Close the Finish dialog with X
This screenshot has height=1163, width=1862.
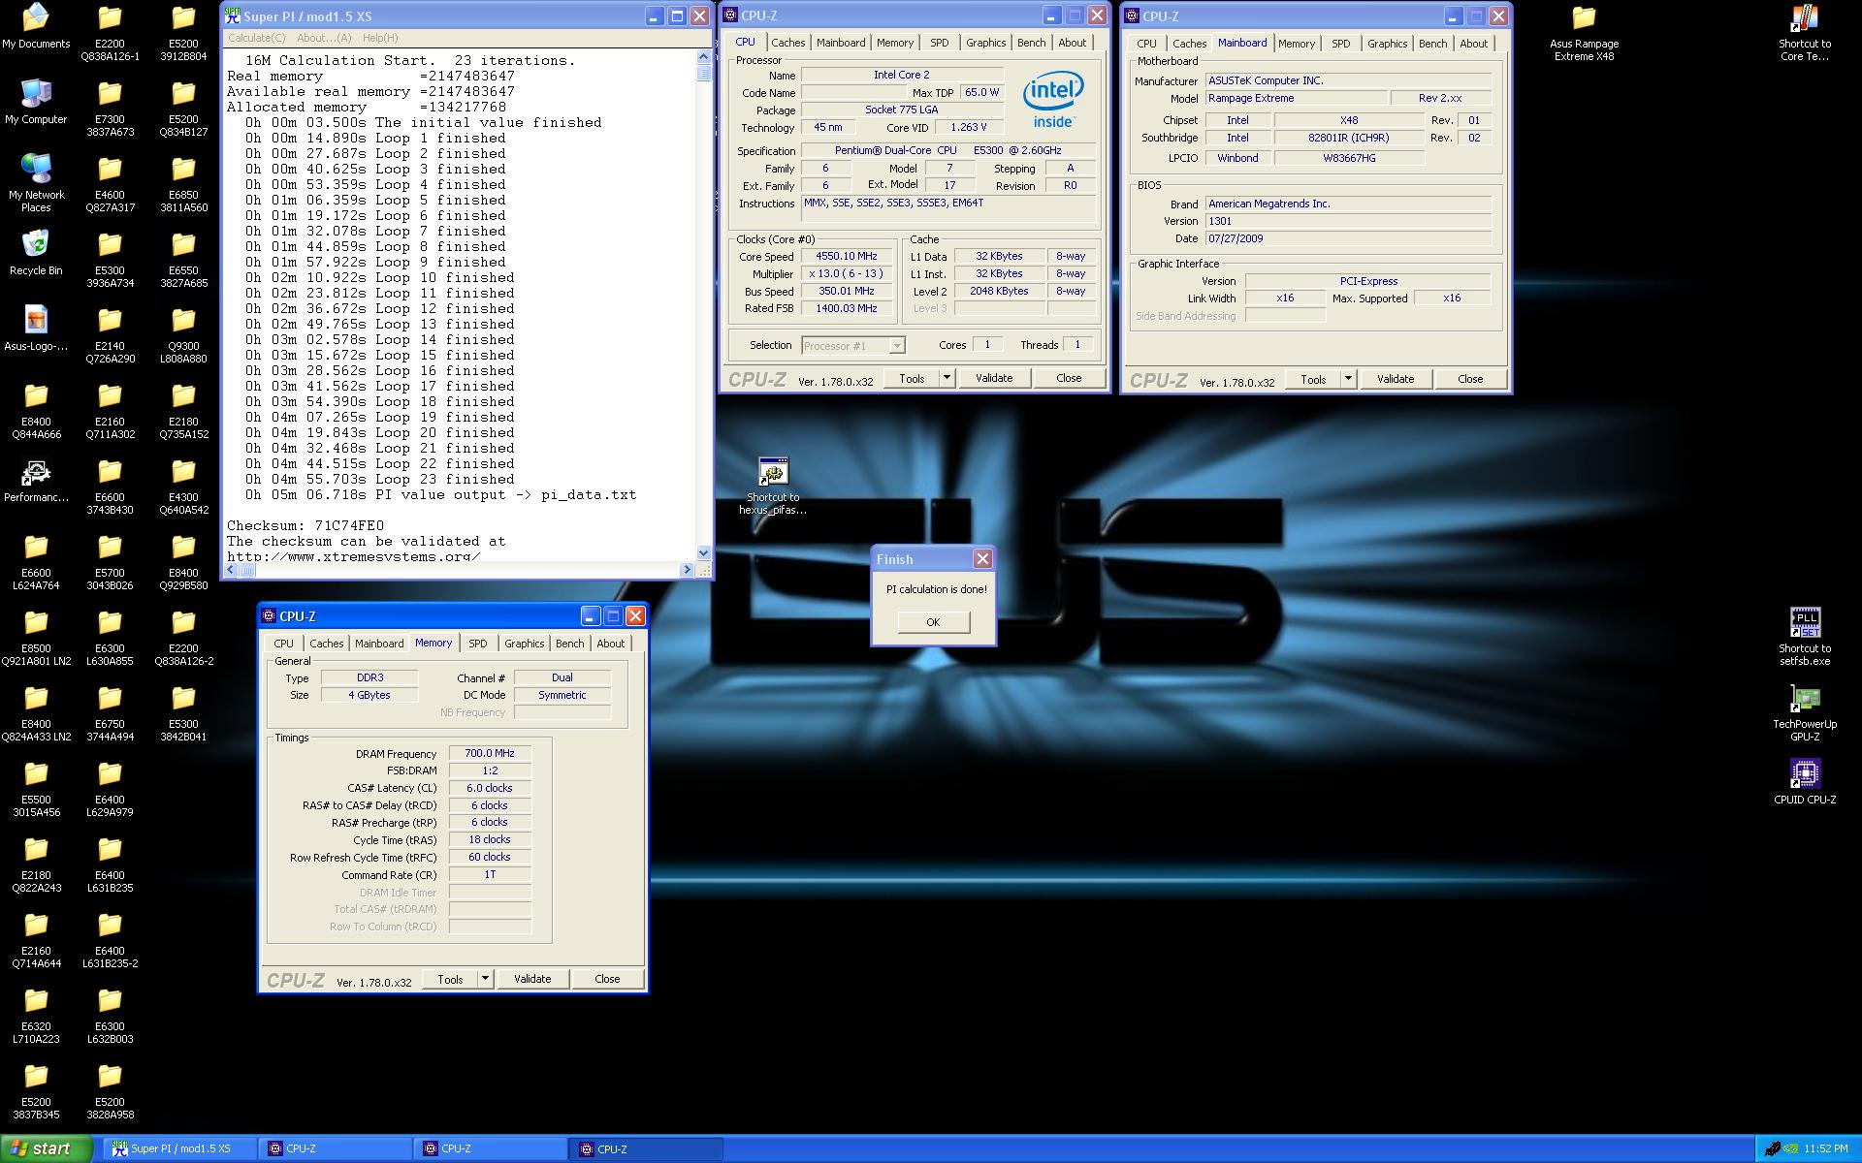click(x=982, y=558)
